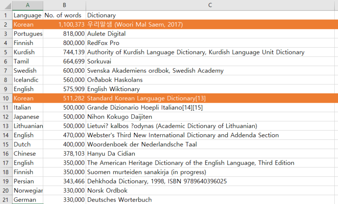The height and width of the screenshot is (204, 338).
Task: Click the Woordenboek der Nederlandsche Taal cell
Action: [x=210, y=144]
